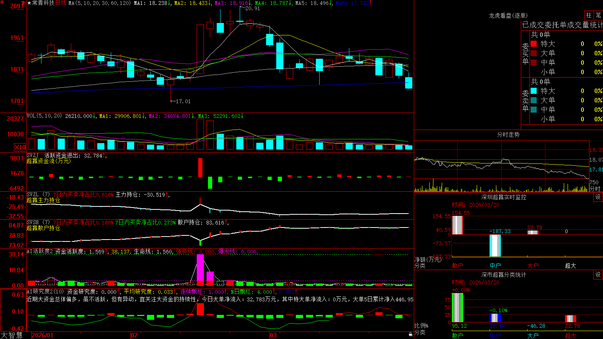Open the VOL(5,10,20) indicator label
The height and width of the screenshot is (339, 603).
point(44,116)
